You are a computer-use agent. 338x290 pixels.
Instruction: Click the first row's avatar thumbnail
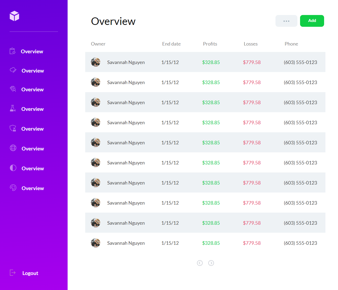point(96,62)
